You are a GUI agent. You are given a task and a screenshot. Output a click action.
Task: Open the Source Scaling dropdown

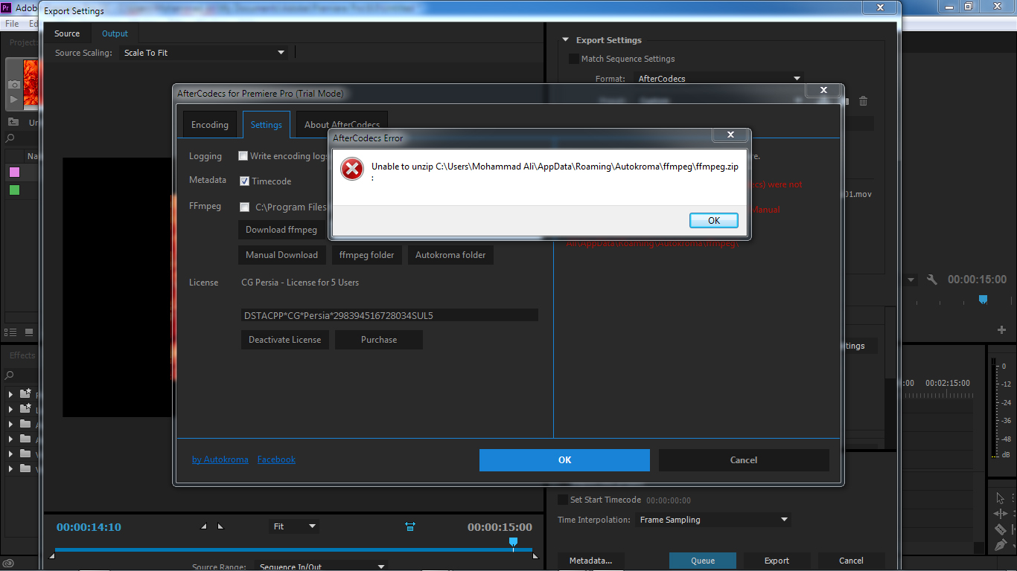204,53
